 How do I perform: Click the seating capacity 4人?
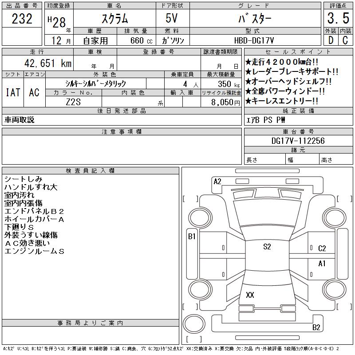point(191,84)
